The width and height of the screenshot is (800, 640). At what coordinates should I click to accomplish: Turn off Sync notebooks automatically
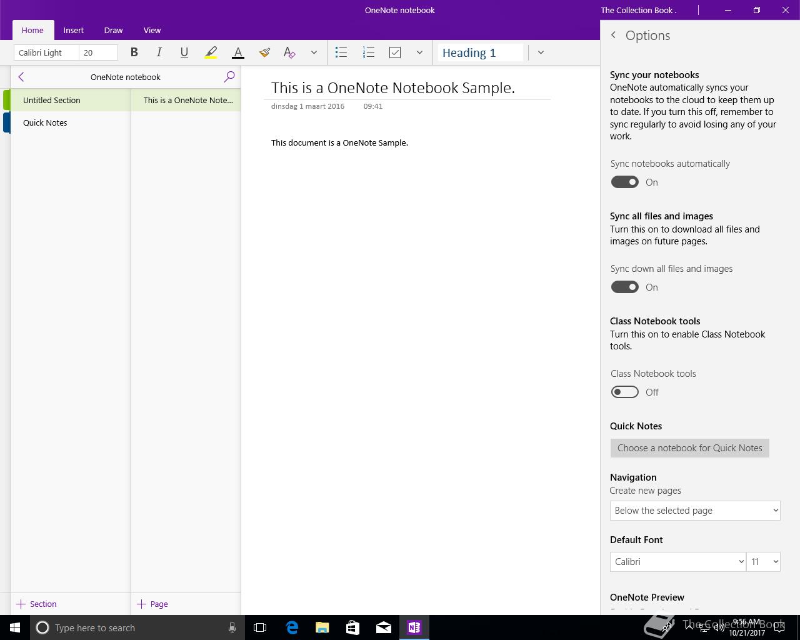624,182
